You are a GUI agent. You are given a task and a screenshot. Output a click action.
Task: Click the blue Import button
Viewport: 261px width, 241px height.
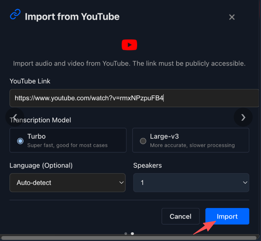click(227, 216)
